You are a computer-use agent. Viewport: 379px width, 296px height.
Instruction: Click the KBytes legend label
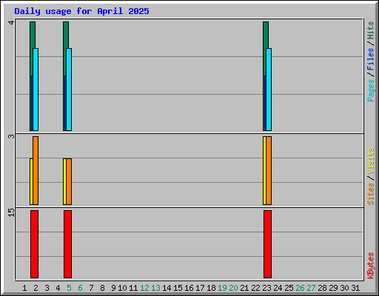371,266
